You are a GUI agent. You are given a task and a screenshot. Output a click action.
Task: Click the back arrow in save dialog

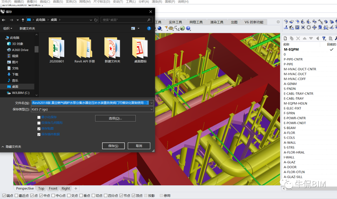[4, 20]
